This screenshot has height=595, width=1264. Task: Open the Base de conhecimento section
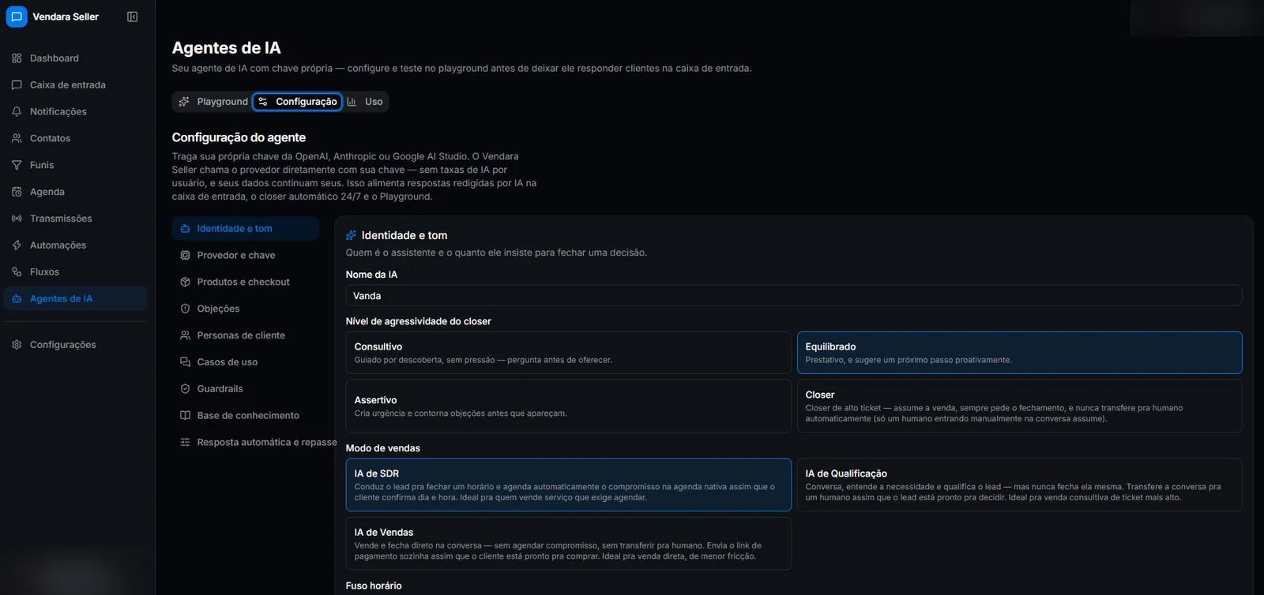click(246, 416)
